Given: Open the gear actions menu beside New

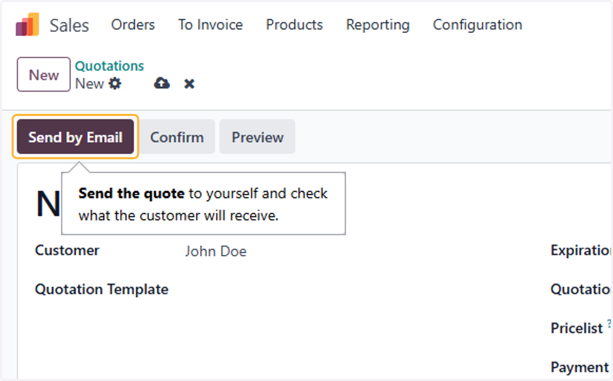Looking at the screenshot, I should pyautogui.click(x=115, y=83).
